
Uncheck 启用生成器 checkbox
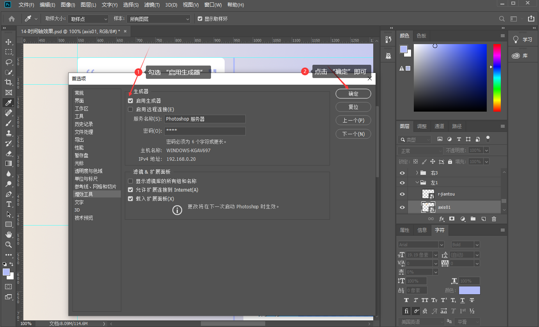click(131, 101)
